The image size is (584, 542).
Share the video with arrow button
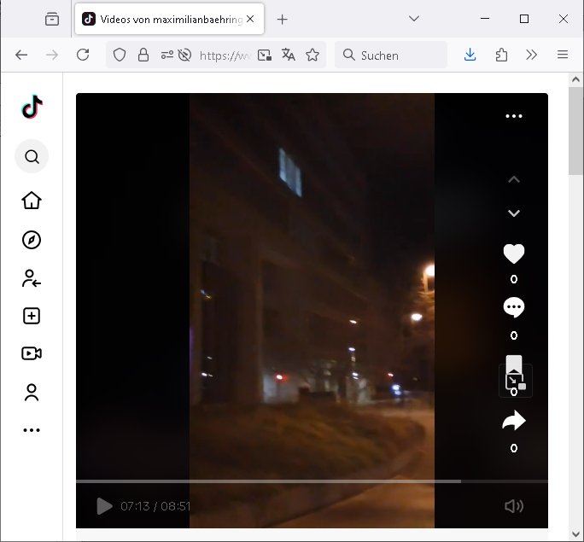(513, 421)
